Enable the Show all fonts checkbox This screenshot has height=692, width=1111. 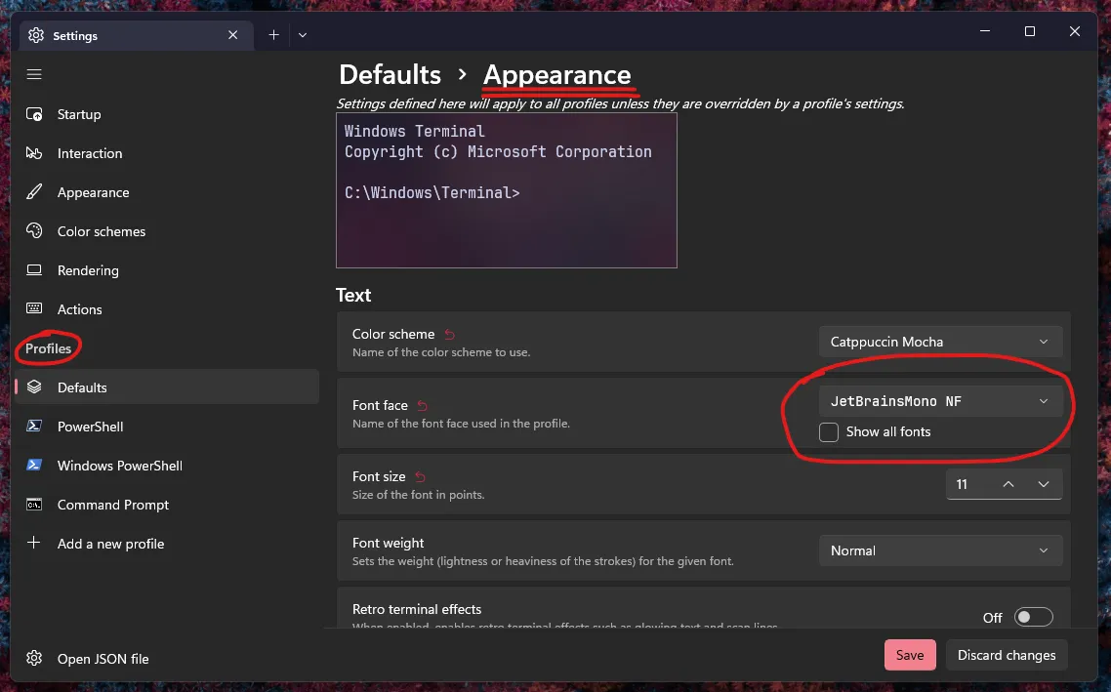pos(829,432)
